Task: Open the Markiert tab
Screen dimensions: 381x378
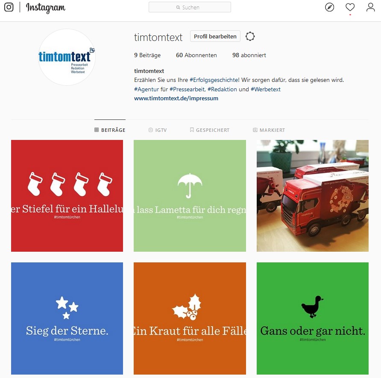Action: [269, 130]
